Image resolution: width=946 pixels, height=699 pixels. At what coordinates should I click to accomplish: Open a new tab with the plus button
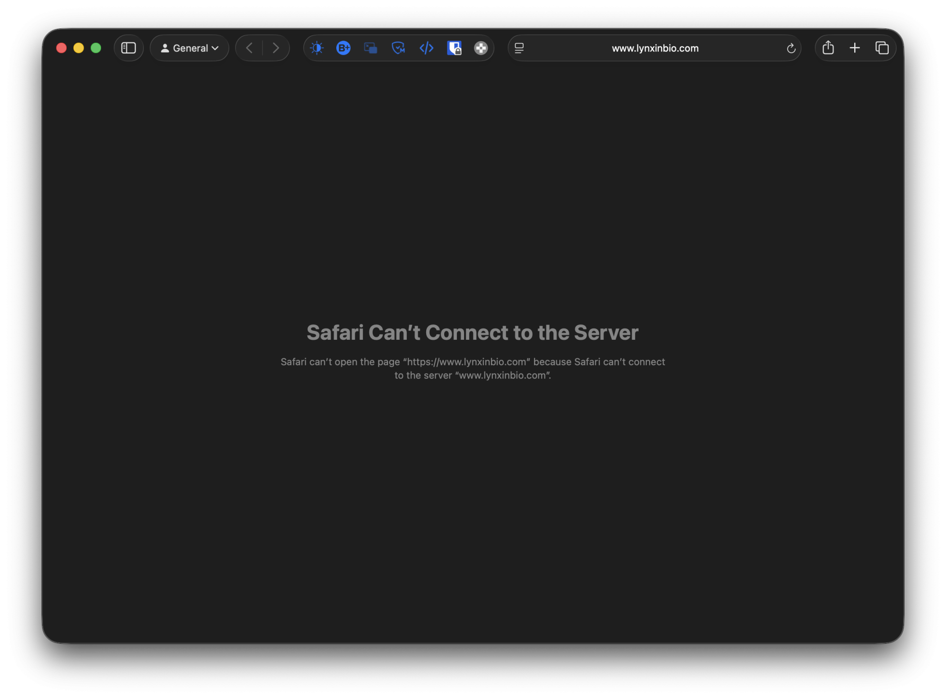(x=855, y=48)
